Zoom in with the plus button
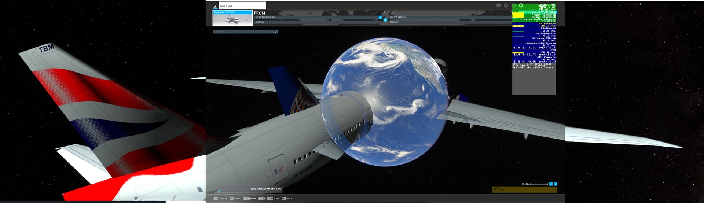Image resolution: width=704 pixels, height=203 pixels. [555, 184]
